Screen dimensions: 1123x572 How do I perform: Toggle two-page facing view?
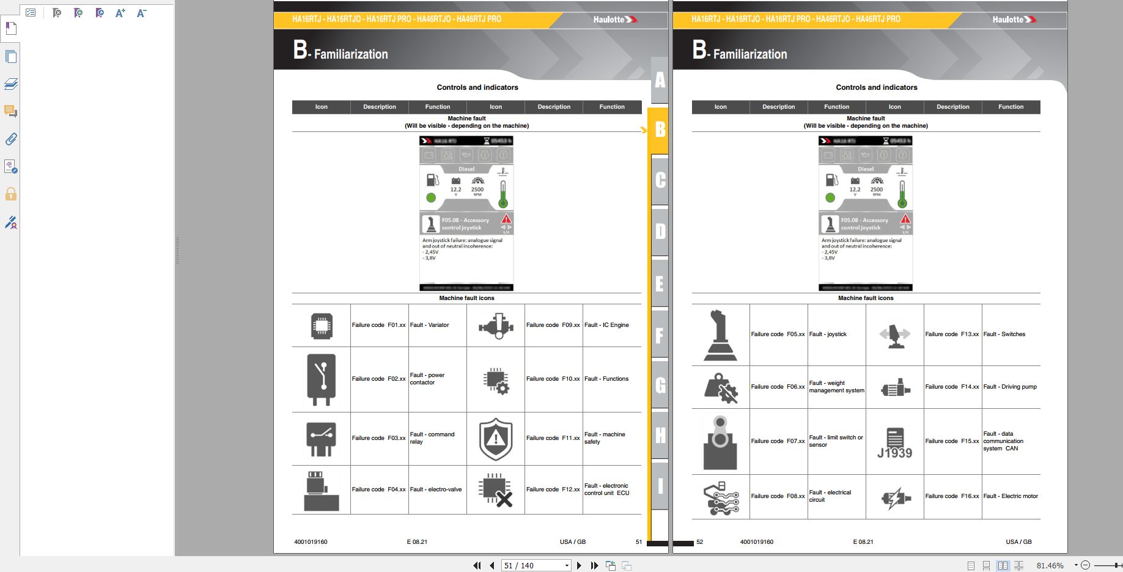coord(1003,566)
